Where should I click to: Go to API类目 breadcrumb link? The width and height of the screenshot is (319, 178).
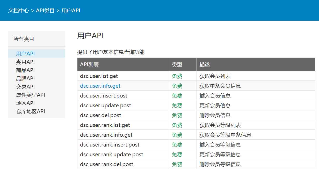point(45,11)
